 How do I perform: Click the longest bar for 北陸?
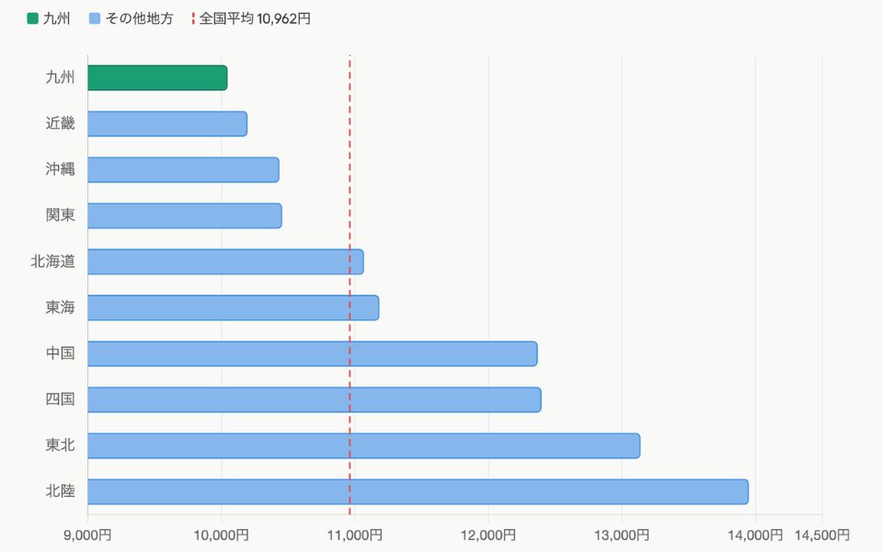[x=418, y=491]
